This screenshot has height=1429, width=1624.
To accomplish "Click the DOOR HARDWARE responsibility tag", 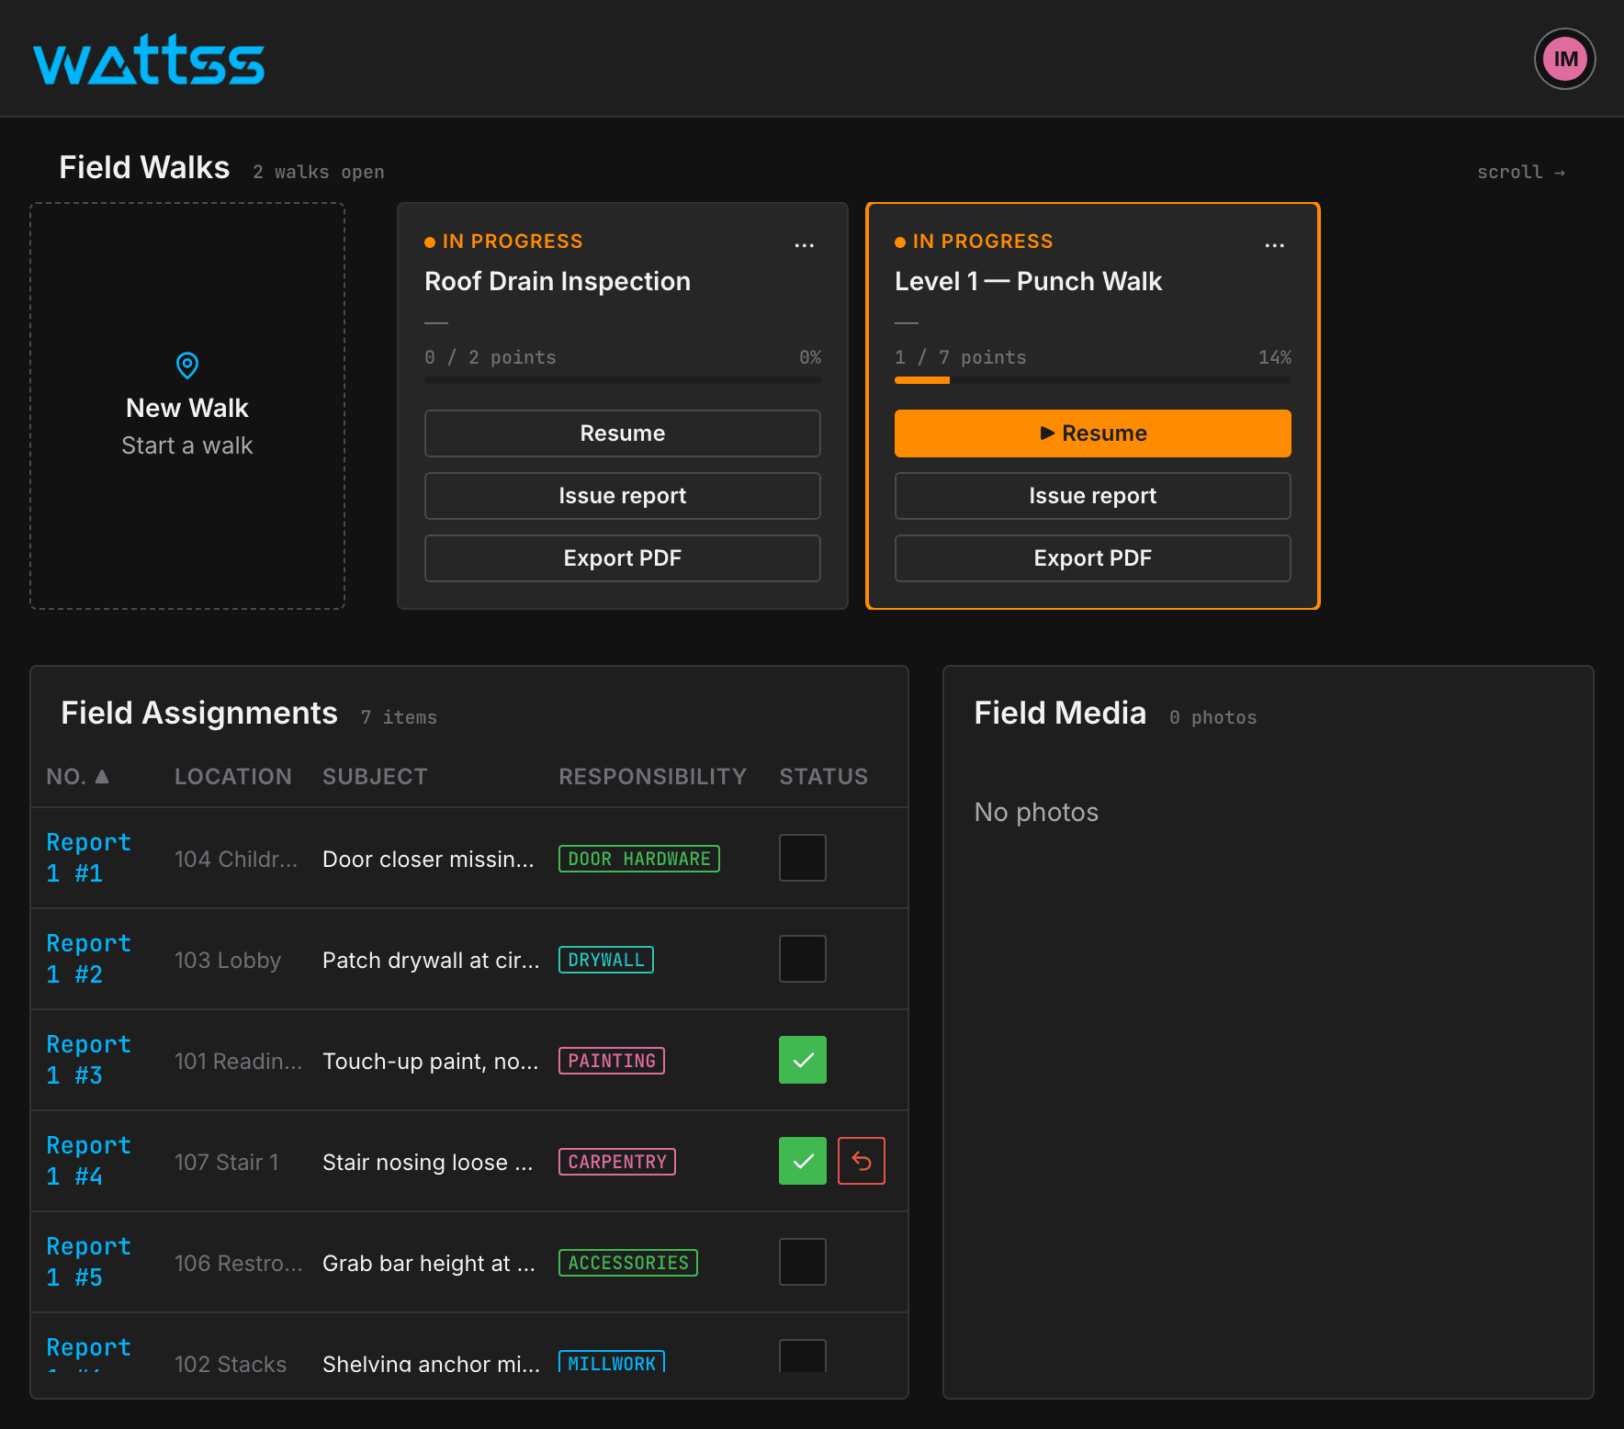I will point(639,859).
